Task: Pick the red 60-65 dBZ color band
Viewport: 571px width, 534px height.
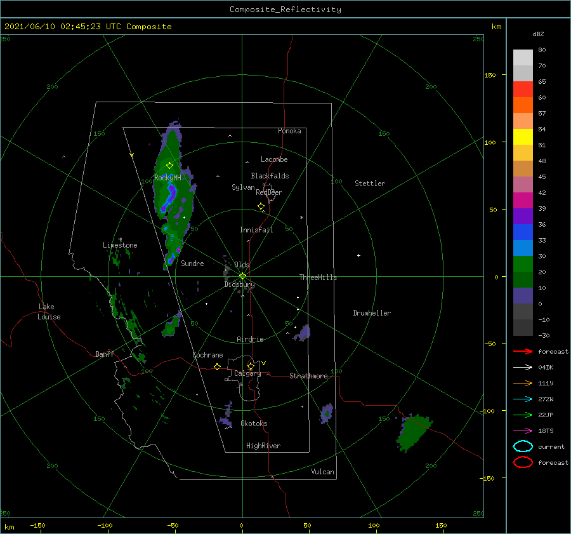Action: [523, 90]
